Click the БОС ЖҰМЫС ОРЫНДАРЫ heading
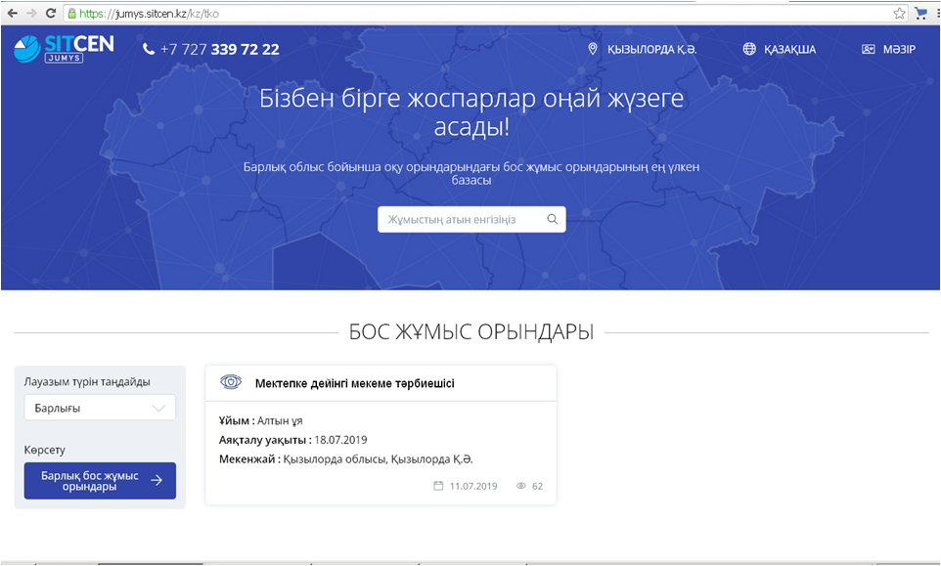The height and width of the screenshot is (566, 941). click(471, 332)
